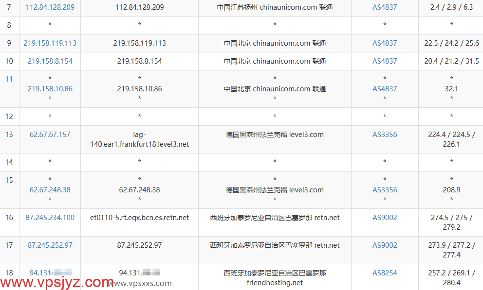Select hop number 8 cell
The image size is (483, 290).
(9, 25)
